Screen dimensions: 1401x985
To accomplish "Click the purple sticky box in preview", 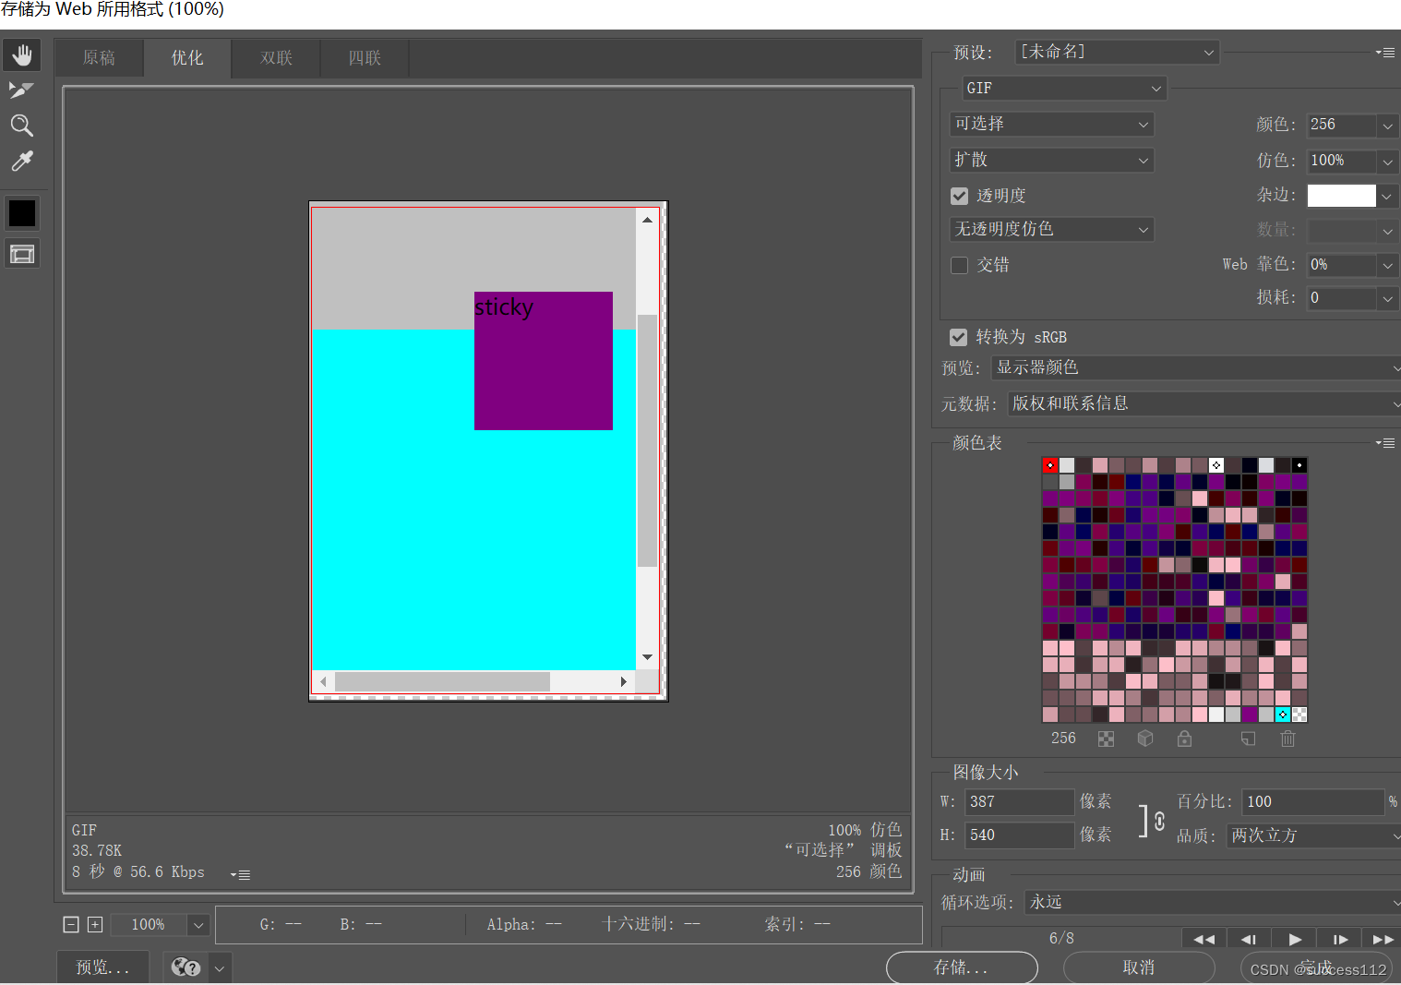I will 544,361.
